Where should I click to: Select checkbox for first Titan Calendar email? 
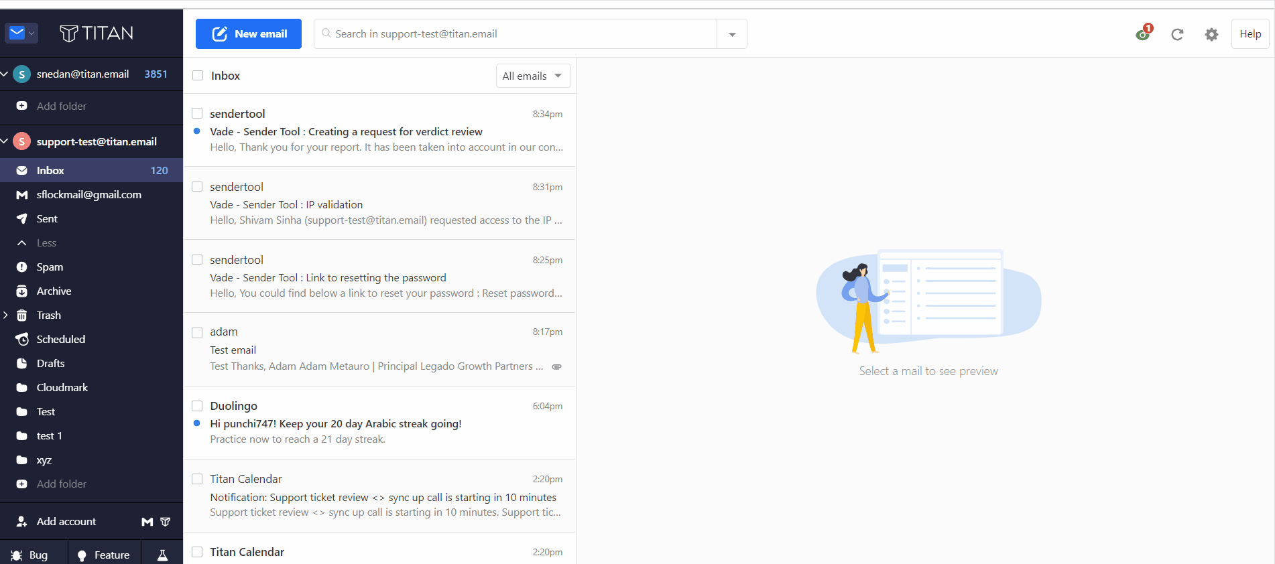click(x=197, y=478)
